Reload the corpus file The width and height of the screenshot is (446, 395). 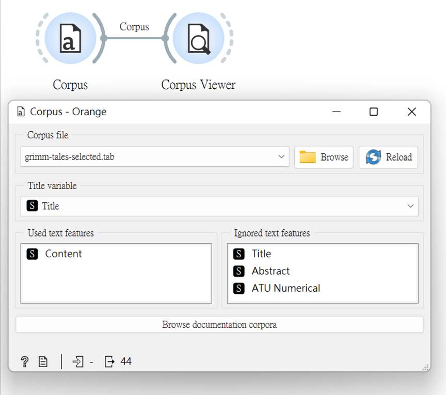(x=388, y=157)
